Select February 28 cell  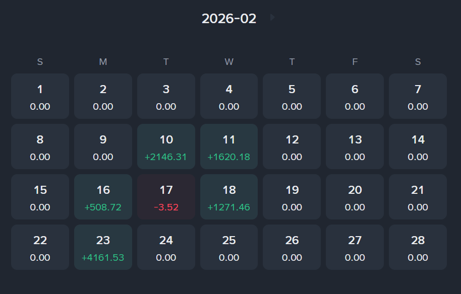click(x=418, y=247)
